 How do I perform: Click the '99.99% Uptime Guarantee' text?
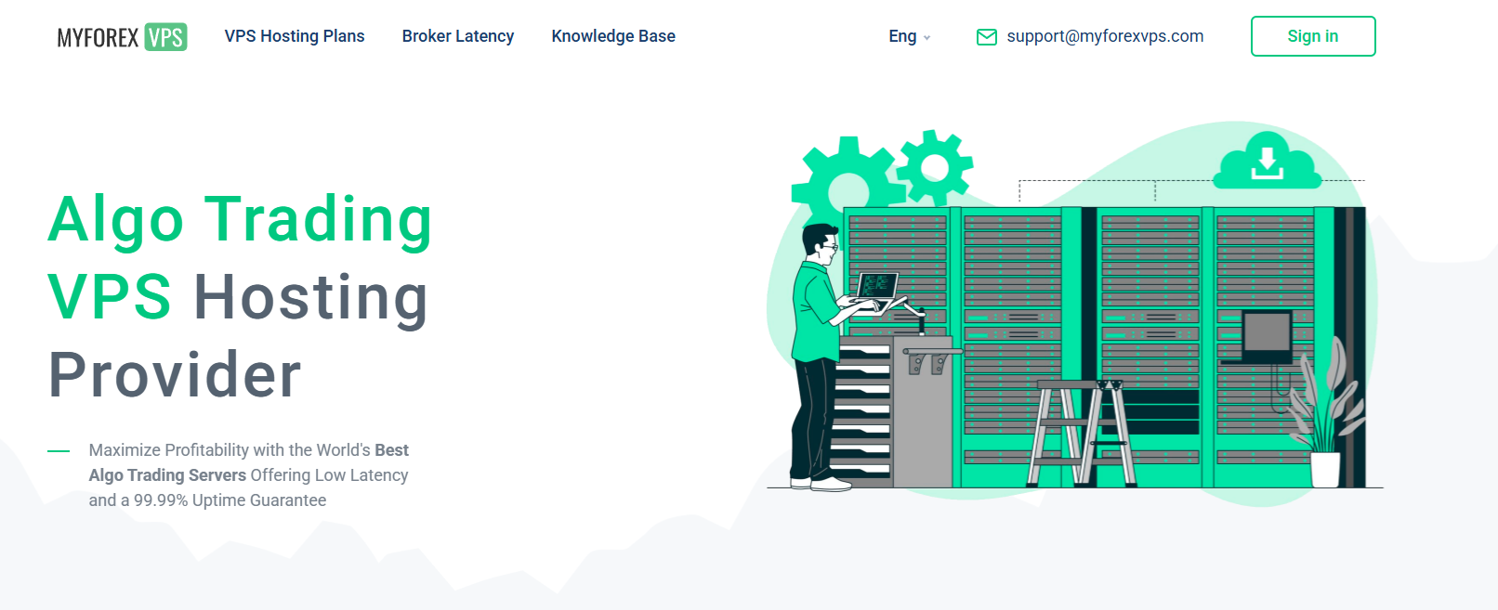[230, 500]
